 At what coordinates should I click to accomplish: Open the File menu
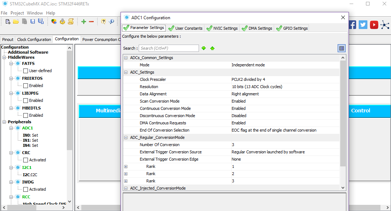tap(4, 13)
